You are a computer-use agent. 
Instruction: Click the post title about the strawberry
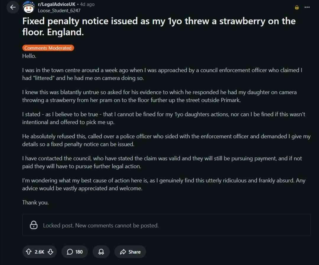(159, 26)
